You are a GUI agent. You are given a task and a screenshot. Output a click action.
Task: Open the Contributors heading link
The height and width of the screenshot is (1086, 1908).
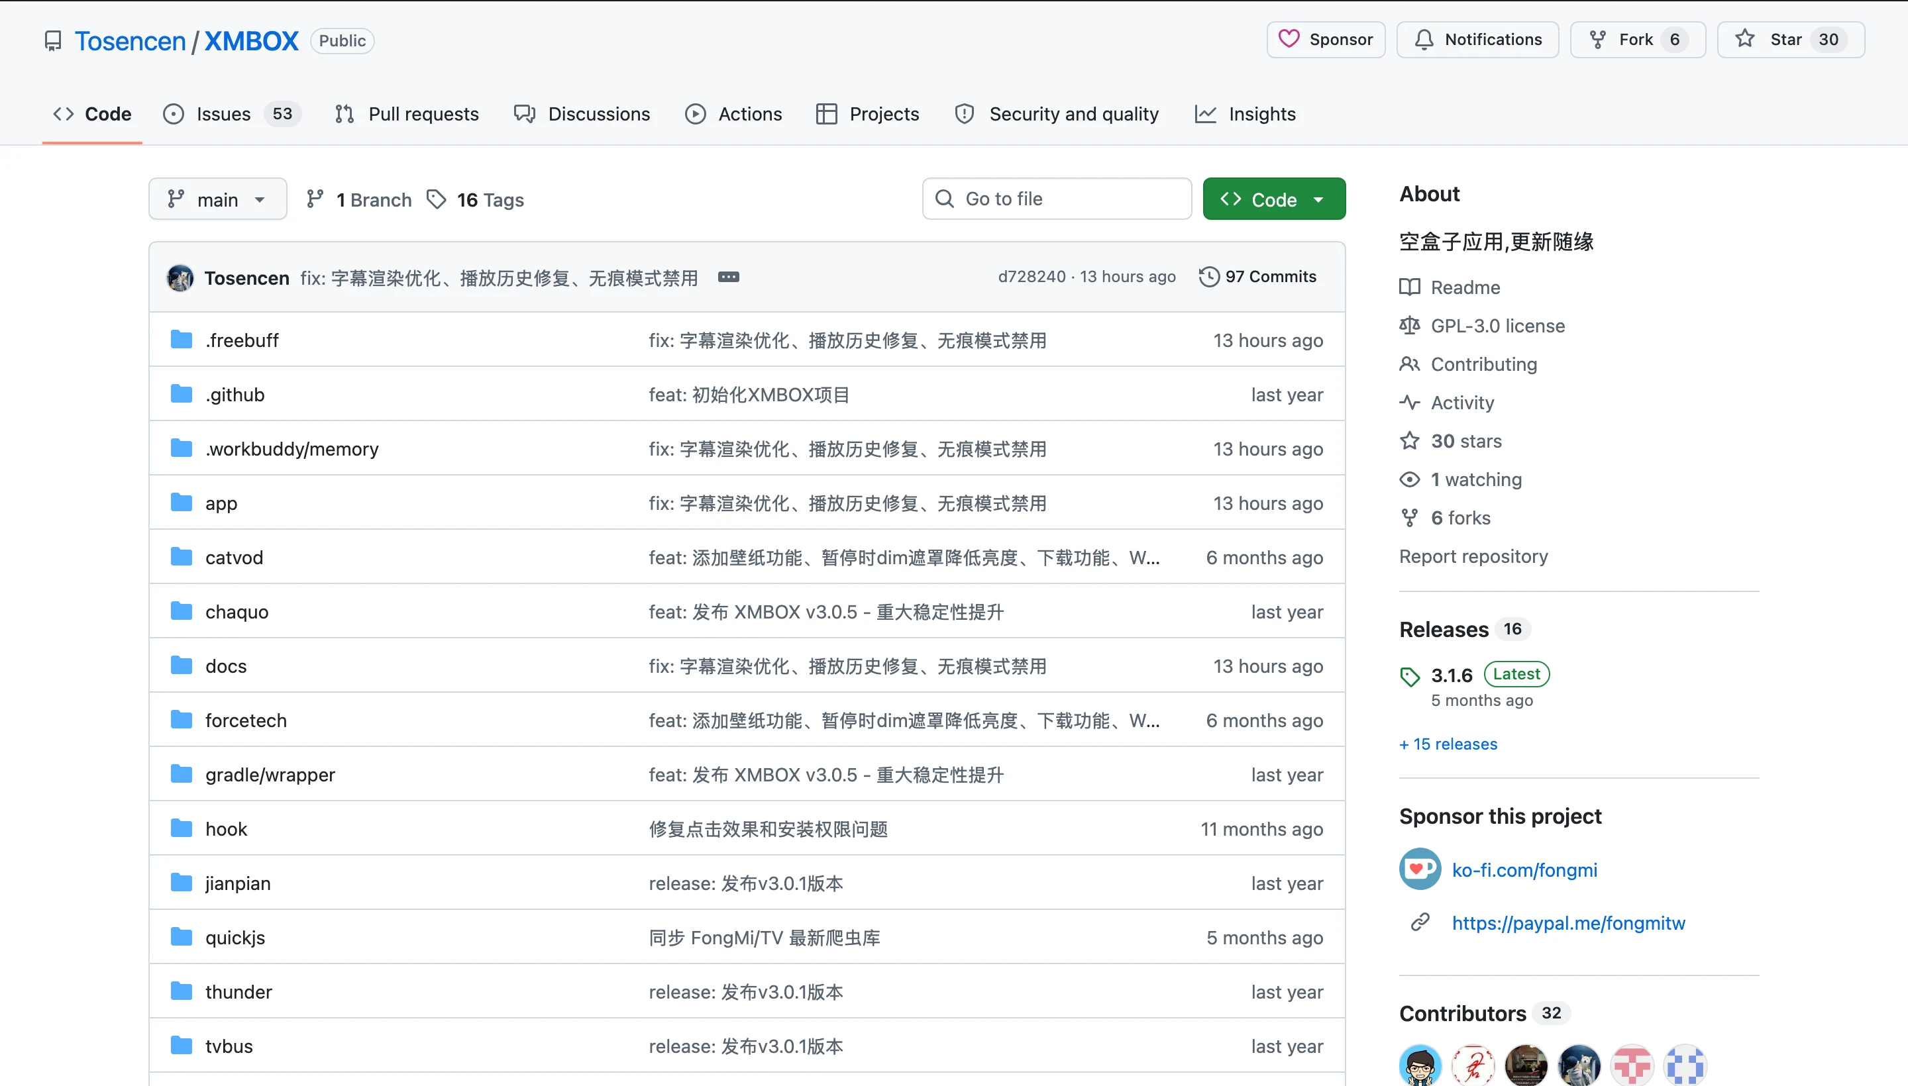1485,1013
